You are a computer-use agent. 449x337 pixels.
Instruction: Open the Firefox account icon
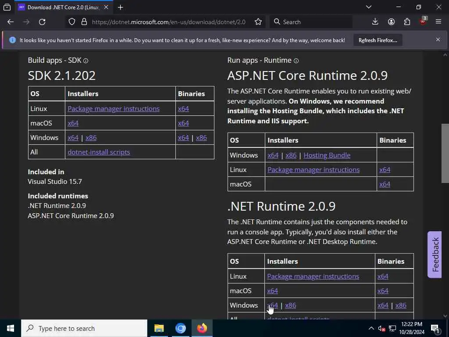[x=391, y=22]
